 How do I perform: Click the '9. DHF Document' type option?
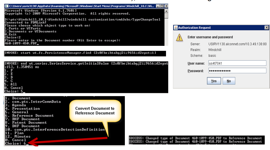(23, 126)
